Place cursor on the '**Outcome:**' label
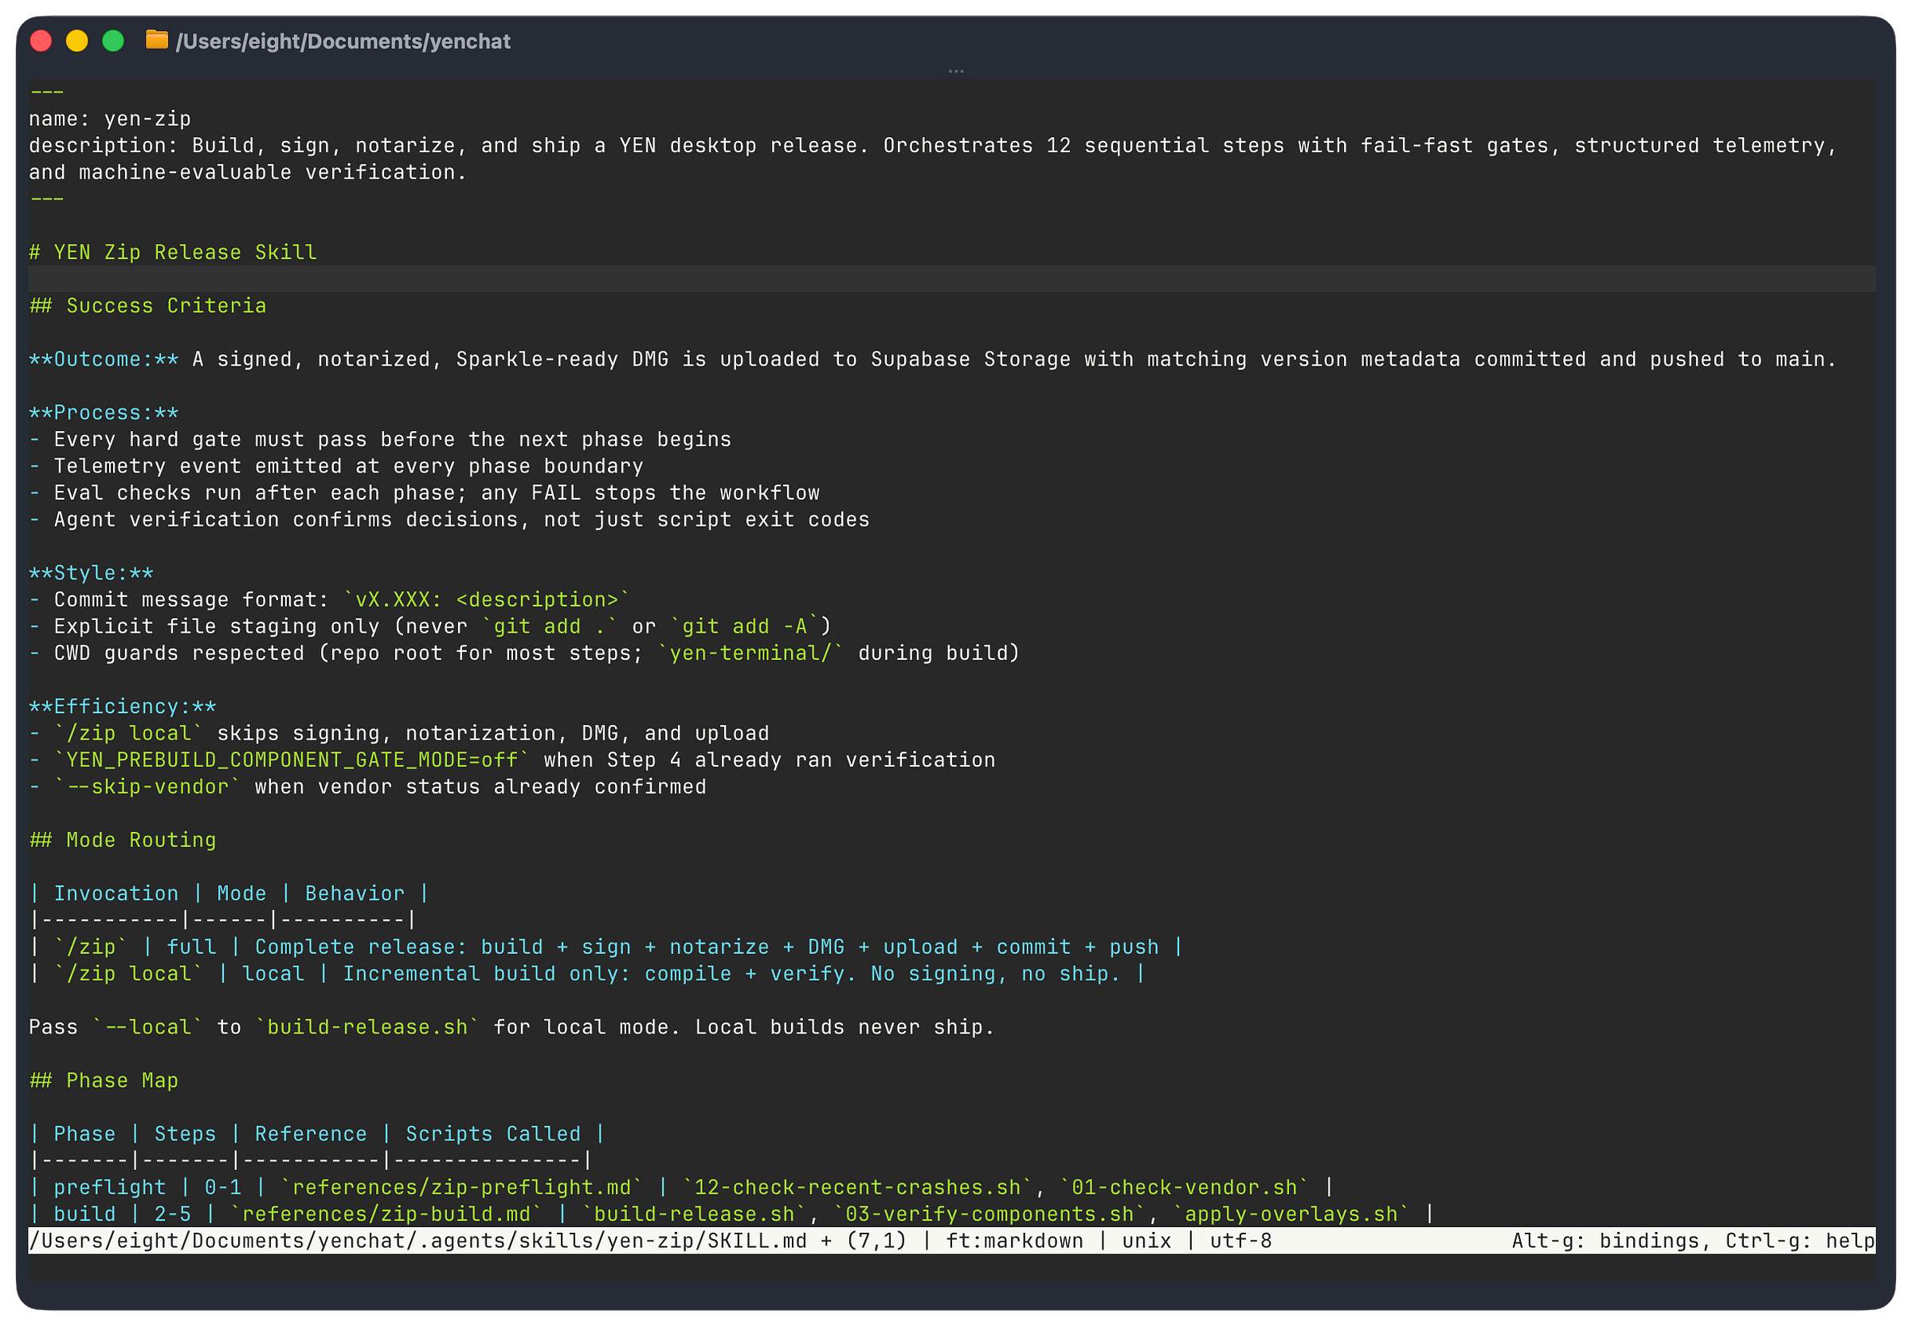1912x1326 pixels. (104, 359)
